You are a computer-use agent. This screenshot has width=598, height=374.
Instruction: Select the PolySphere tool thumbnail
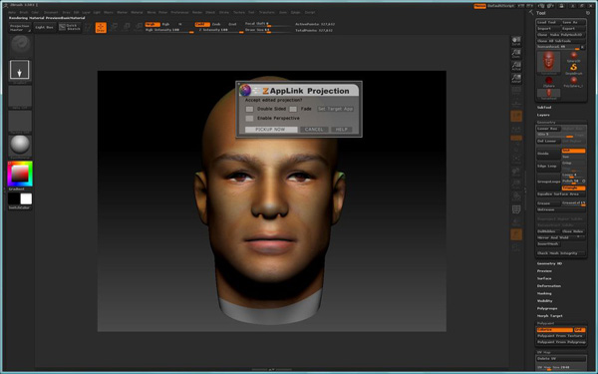point(574,82)
